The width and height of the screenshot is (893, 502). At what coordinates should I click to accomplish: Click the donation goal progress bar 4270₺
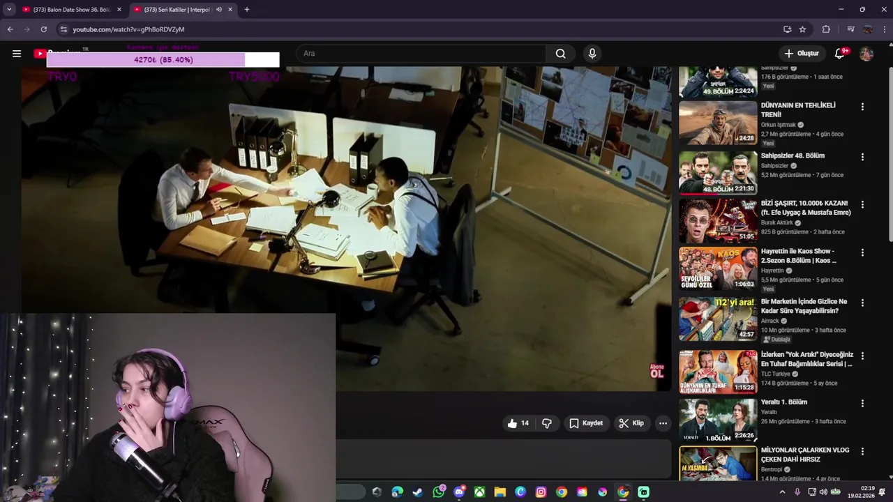[163, 60]
